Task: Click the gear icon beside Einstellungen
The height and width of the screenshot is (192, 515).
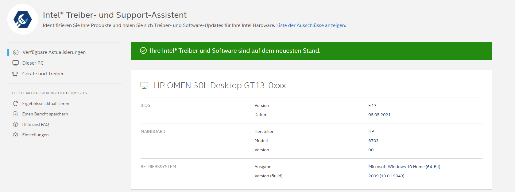Action: click(x=15, y=135)
